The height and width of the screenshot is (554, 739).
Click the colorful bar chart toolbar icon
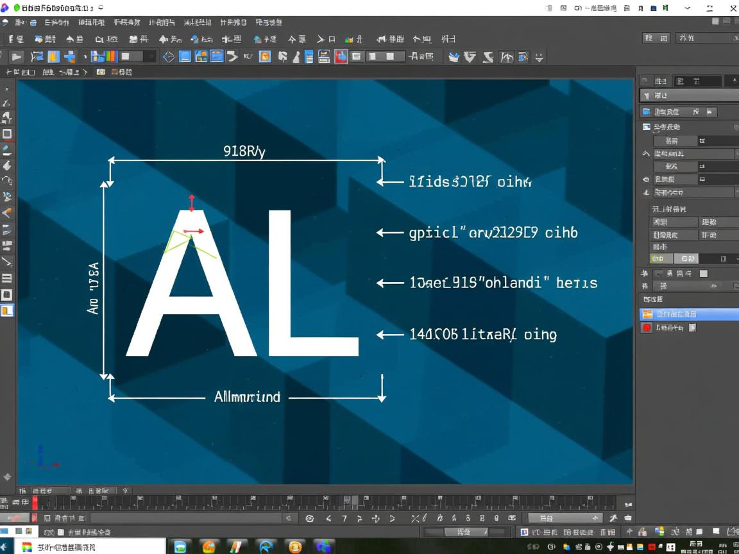104,57
